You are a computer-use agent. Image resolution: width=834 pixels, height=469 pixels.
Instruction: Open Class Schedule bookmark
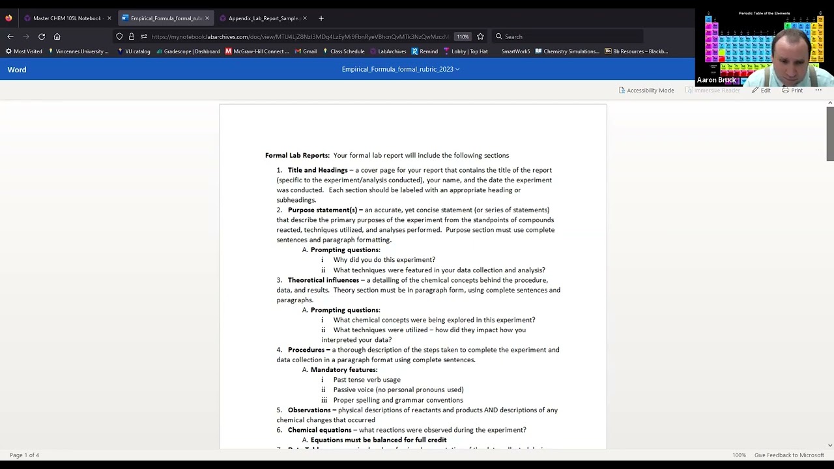343,51
